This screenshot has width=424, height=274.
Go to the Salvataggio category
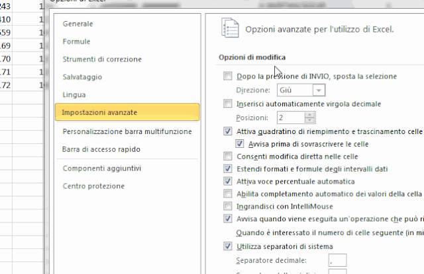pyautogui.click(x=82, y=77)
